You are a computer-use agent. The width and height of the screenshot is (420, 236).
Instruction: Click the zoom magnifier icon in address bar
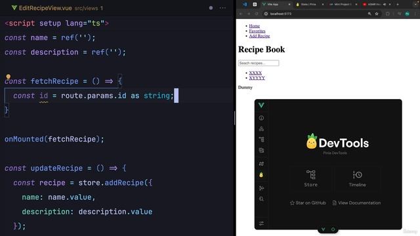click(369, 14)
